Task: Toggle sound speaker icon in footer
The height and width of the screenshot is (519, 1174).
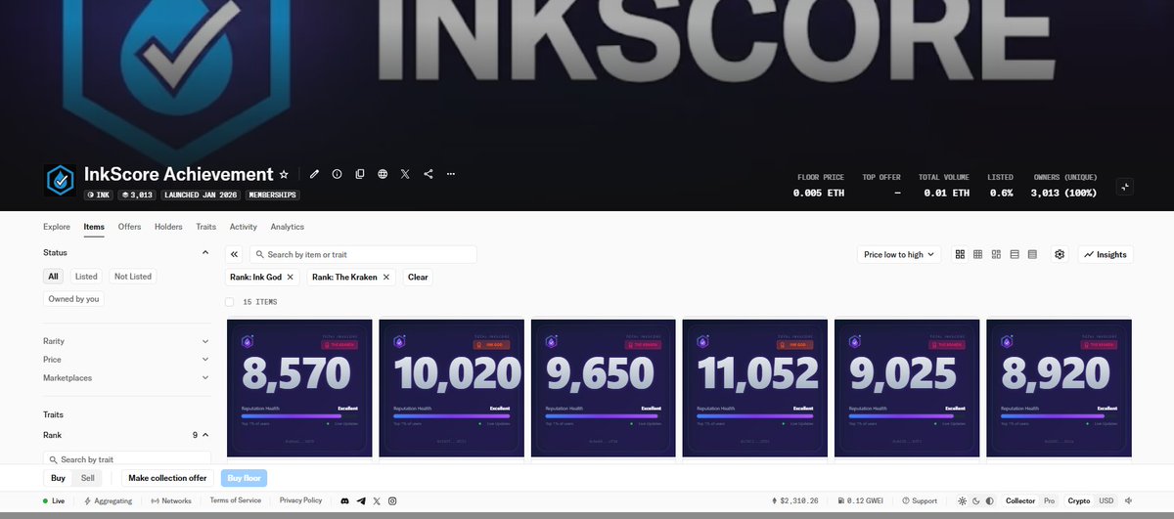Action: [x=1128, y=500]
